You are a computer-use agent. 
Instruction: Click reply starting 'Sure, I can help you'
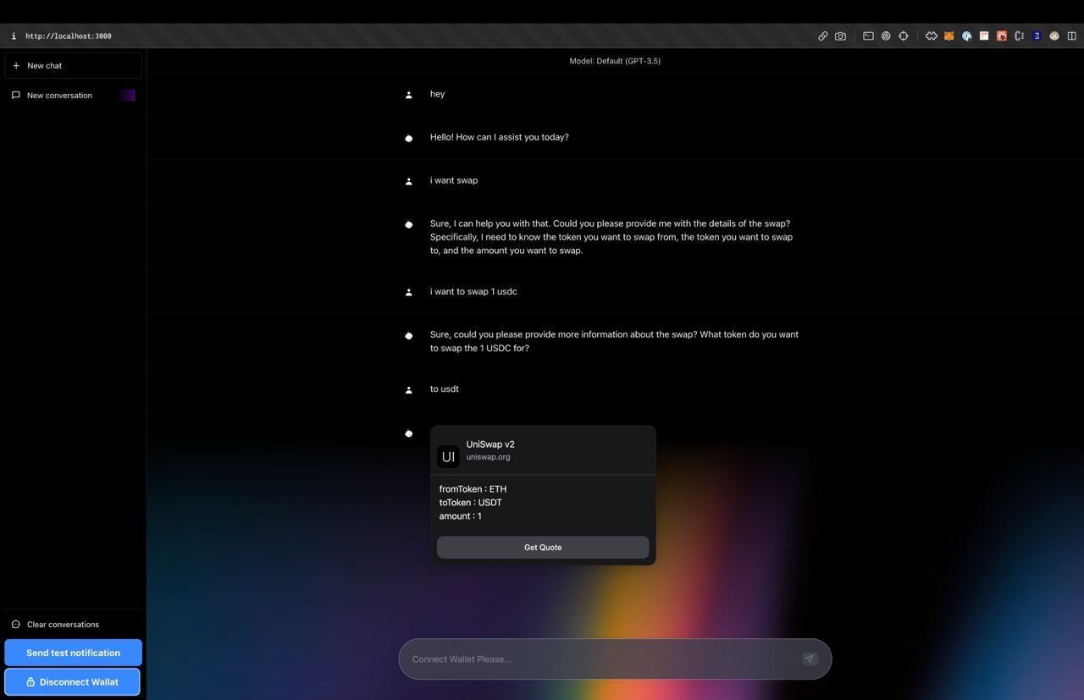coord(611,237)
